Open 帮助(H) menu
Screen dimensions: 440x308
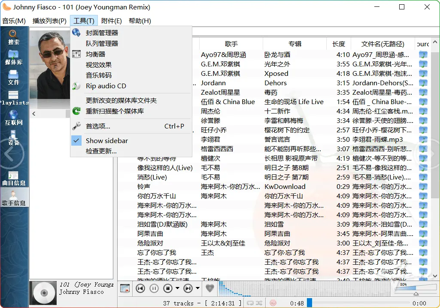click(x=140, y=21)
